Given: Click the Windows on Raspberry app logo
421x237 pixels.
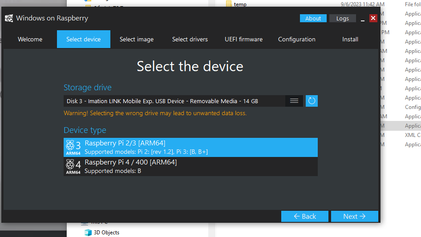Looking at the screenshot, I should [x=9, y=18].
